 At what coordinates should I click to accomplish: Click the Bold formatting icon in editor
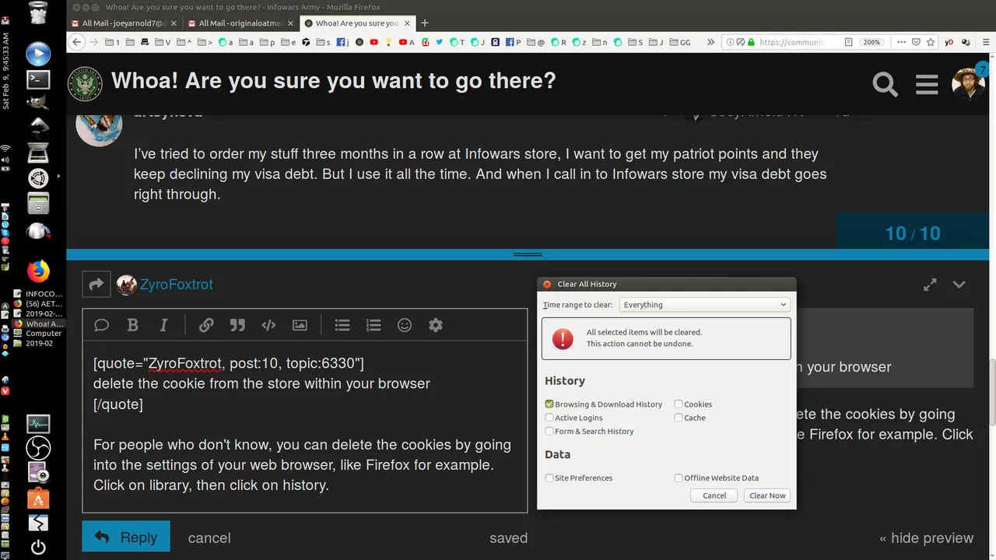coord(132,325)
